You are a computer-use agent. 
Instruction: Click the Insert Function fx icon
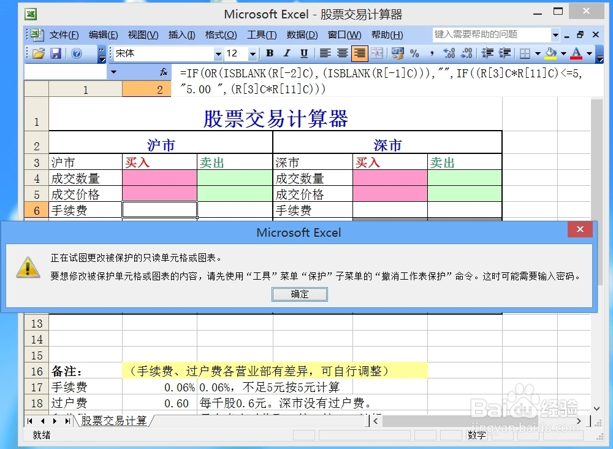(x=164, y=72)
